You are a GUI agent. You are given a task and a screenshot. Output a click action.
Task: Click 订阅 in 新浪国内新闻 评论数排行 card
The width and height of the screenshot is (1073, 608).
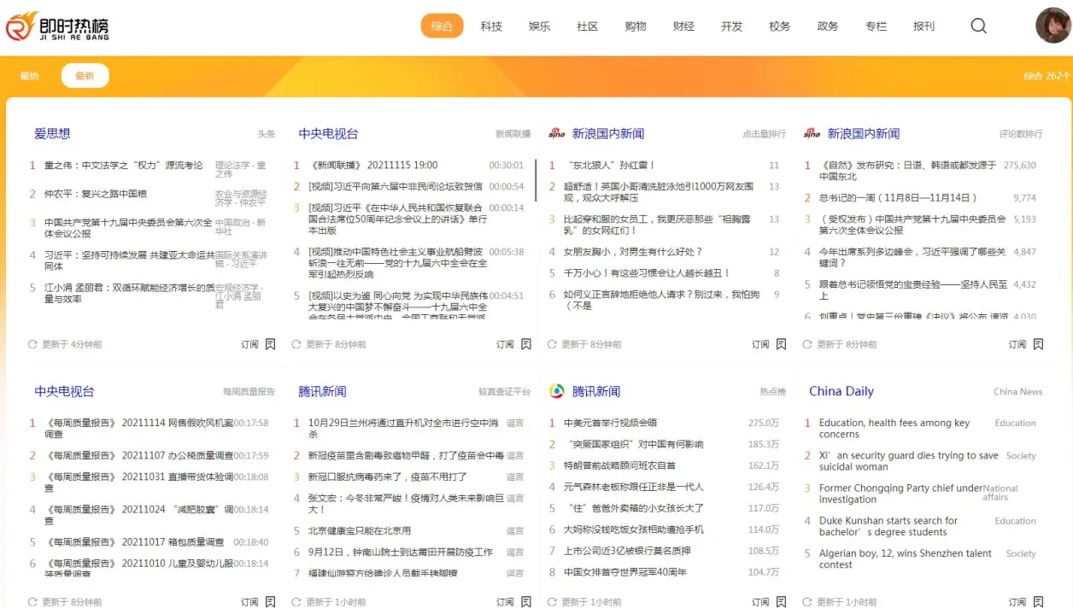(x=1017, y=345)
